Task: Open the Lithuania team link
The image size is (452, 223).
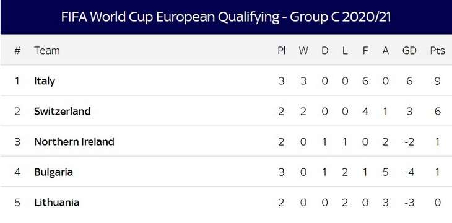Action: [x=56, y=203]
